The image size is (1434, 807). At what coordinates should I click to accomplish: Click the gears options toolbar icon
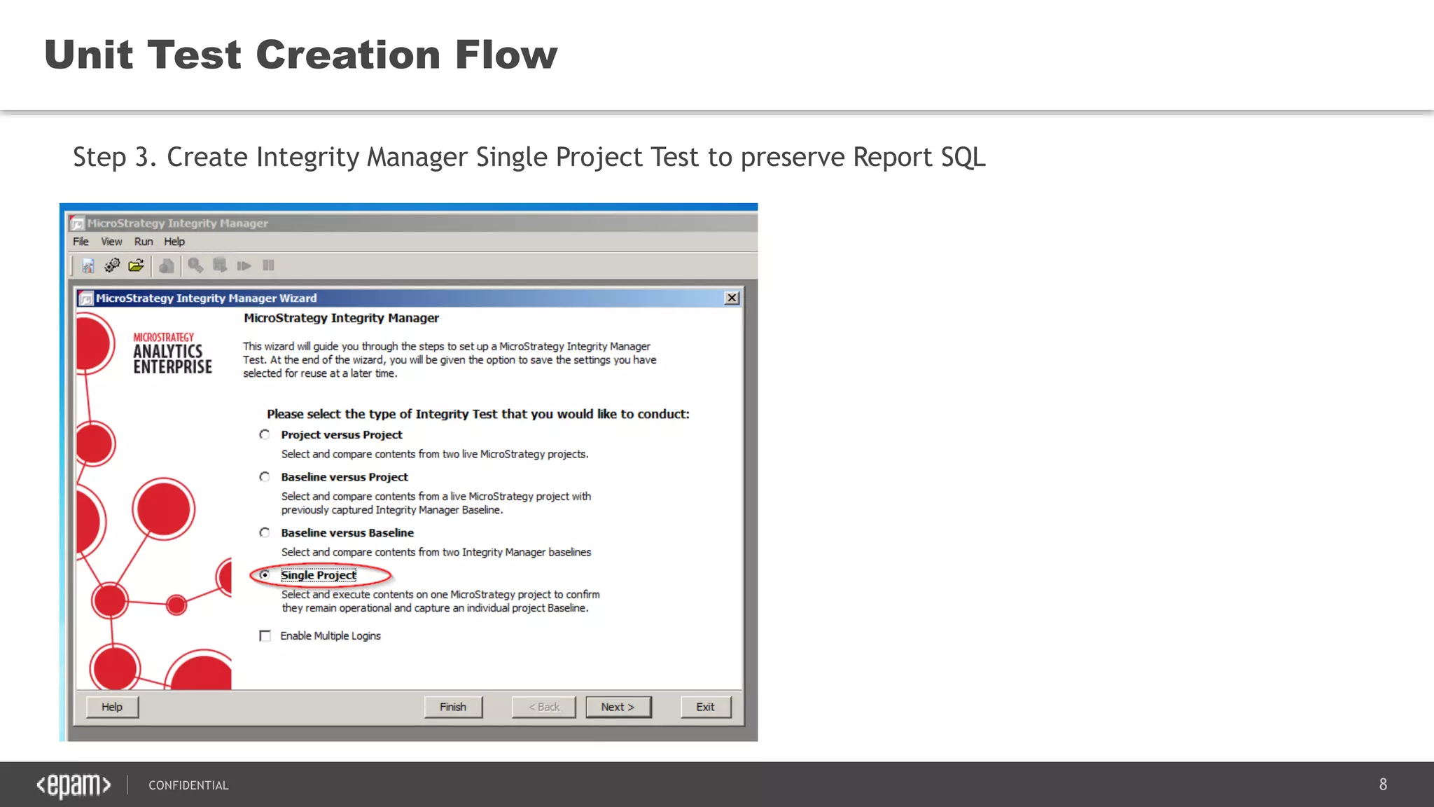point(112,265)
